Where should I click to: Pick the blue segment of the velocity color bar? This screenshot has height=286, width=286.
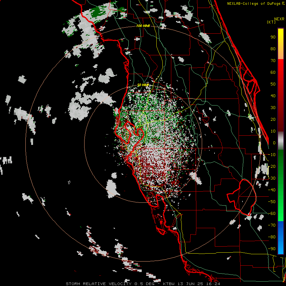[x=281, y=237]
